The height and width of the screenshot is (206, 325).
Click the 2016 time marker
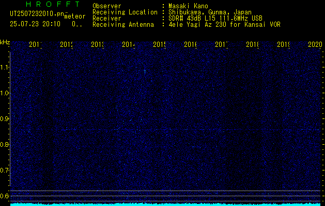click(190, 44)
